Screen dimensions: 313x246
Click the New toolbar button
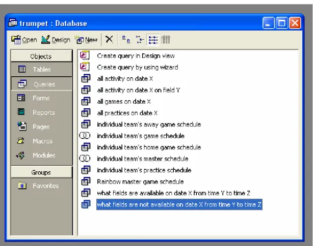point(86,40)
